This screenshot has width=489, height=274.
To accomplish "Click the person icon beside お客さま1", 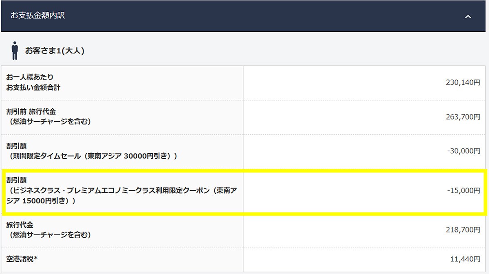I will click(x=15, y=51).
